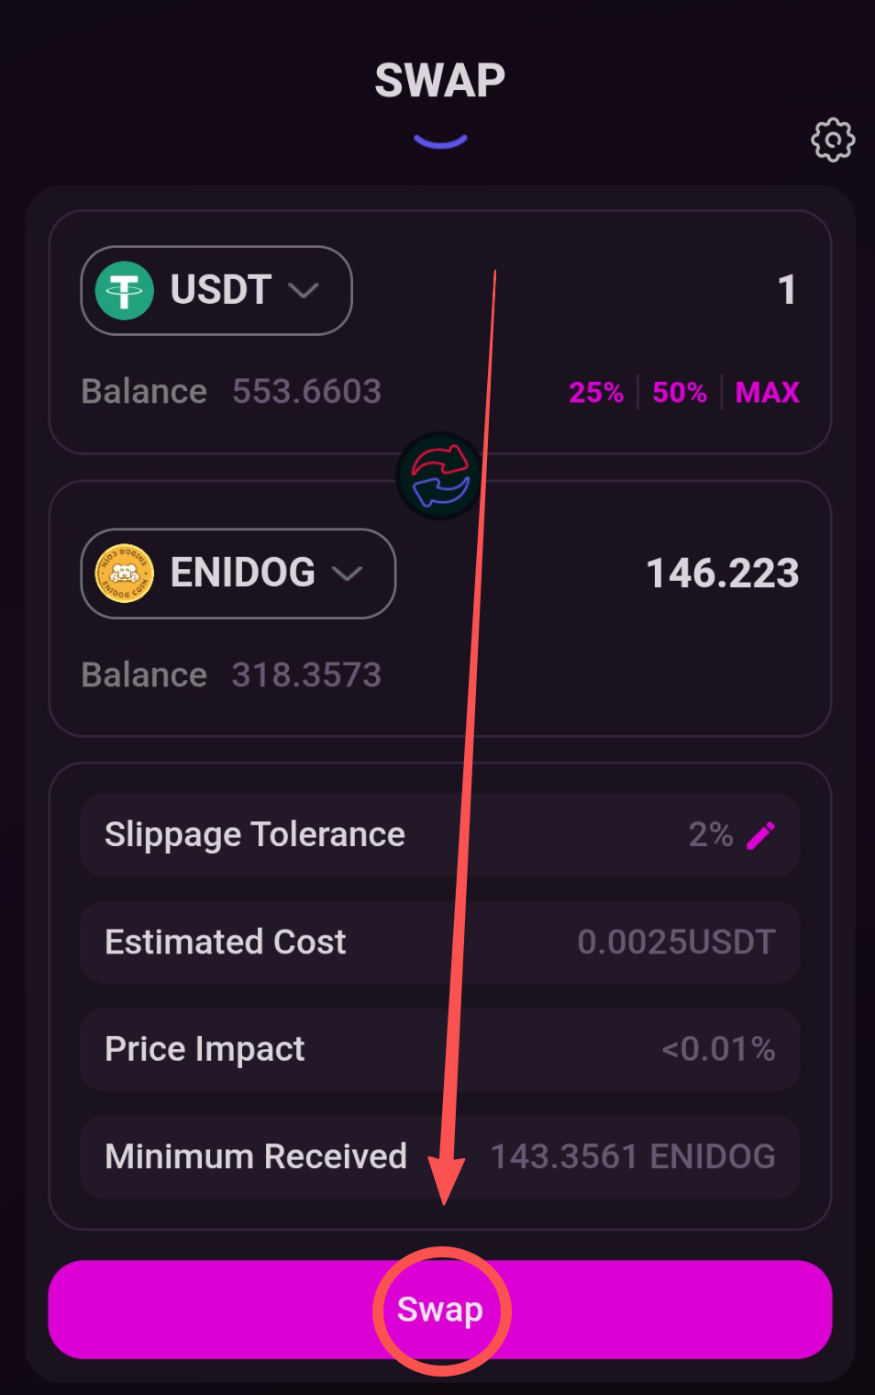Use the MAX balance amount

pyautogui.click(x=767, y=393)
